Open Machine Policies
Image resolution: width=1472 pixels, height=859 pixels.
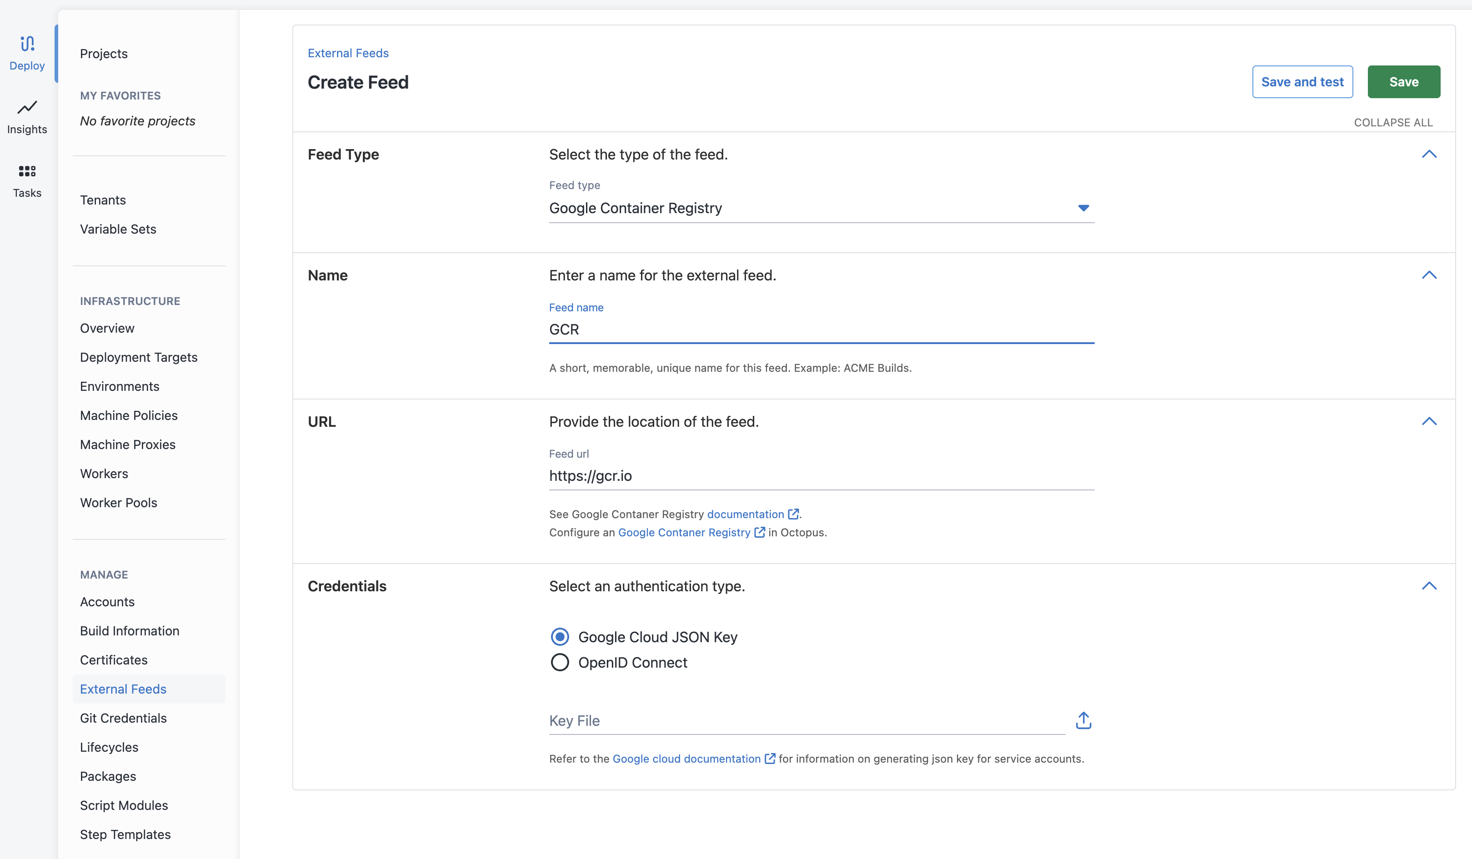tap(129, 415)
